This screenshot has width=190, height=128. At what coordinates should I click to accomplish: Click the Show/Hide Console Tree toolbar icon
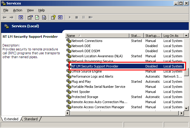21,17
